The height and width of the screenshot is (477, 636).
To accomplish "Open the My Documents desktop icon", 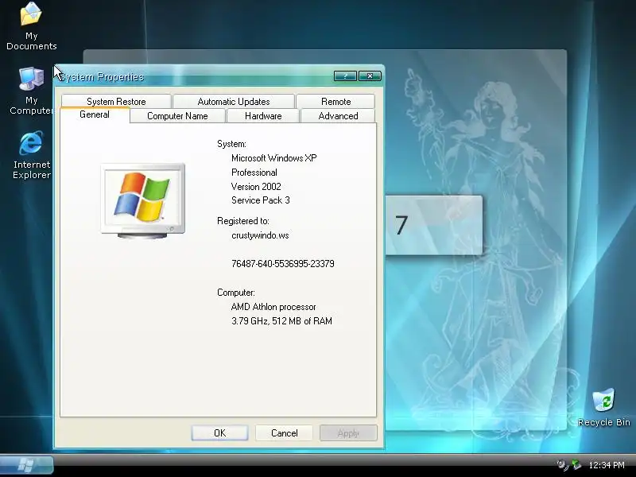I will pos(31,26).
